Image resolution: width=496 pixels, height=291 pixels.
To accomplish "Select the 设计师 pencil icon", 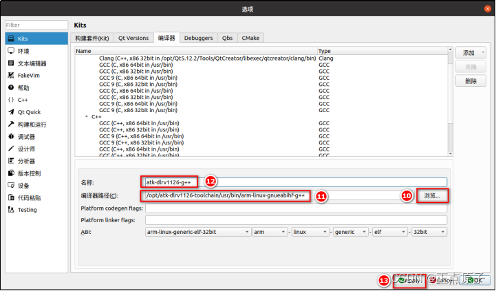I will [x=12, y=149].
